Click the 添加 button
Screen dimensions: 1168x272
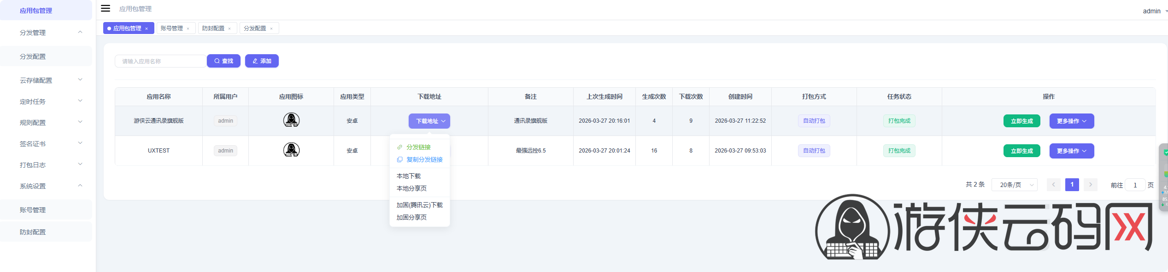point(262,61)
